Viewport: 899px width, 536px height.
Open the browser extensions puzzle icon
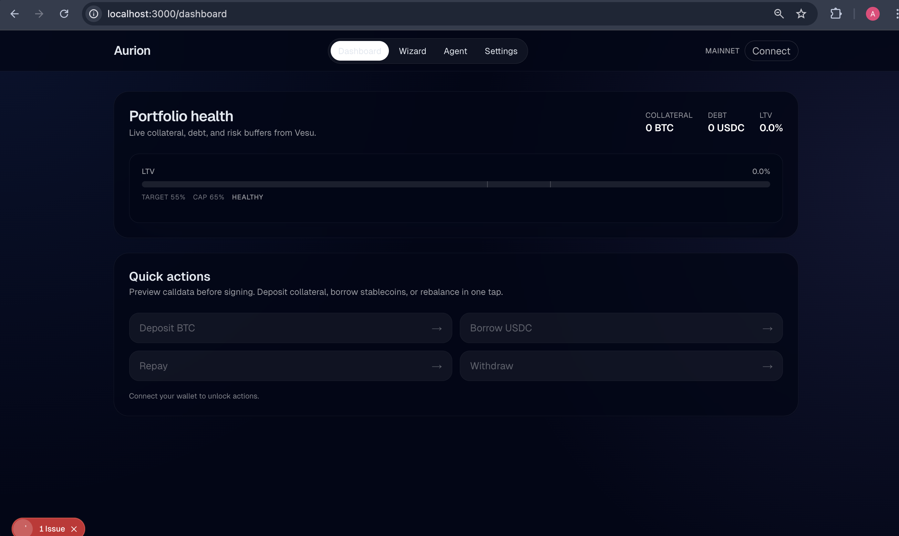(x=836, y=14)
